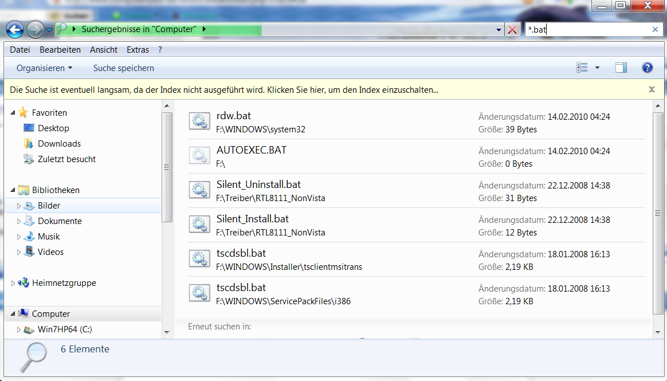Click the results list scrollbar thumb
Viewport: 667px width, 381px height.
658,213
